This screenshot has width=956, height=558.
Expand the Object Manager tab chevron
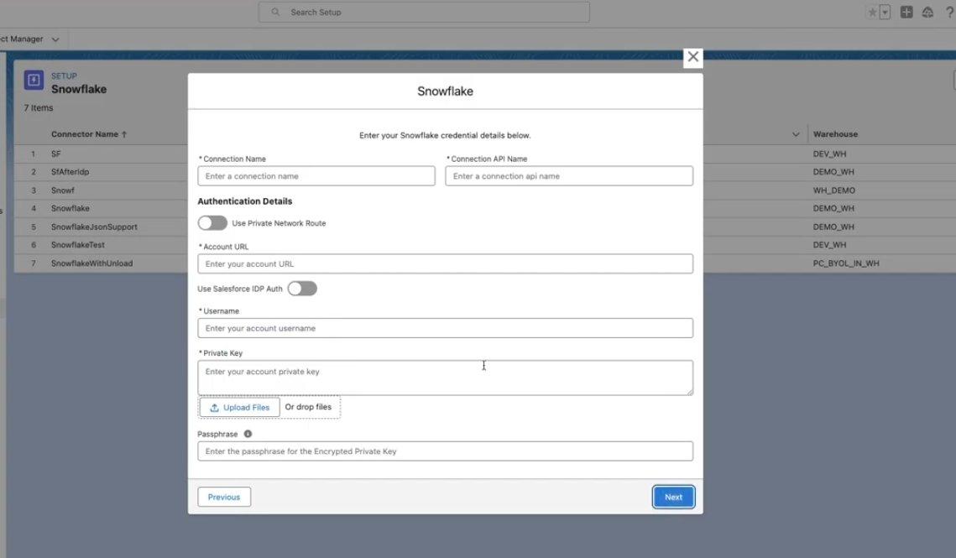(55, 39)
